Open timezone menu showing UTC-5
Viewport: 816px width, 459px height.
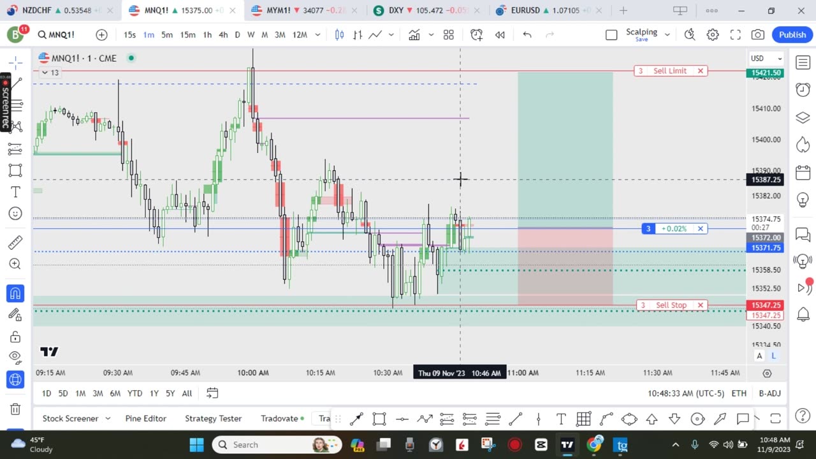click(x=685, y=393)
